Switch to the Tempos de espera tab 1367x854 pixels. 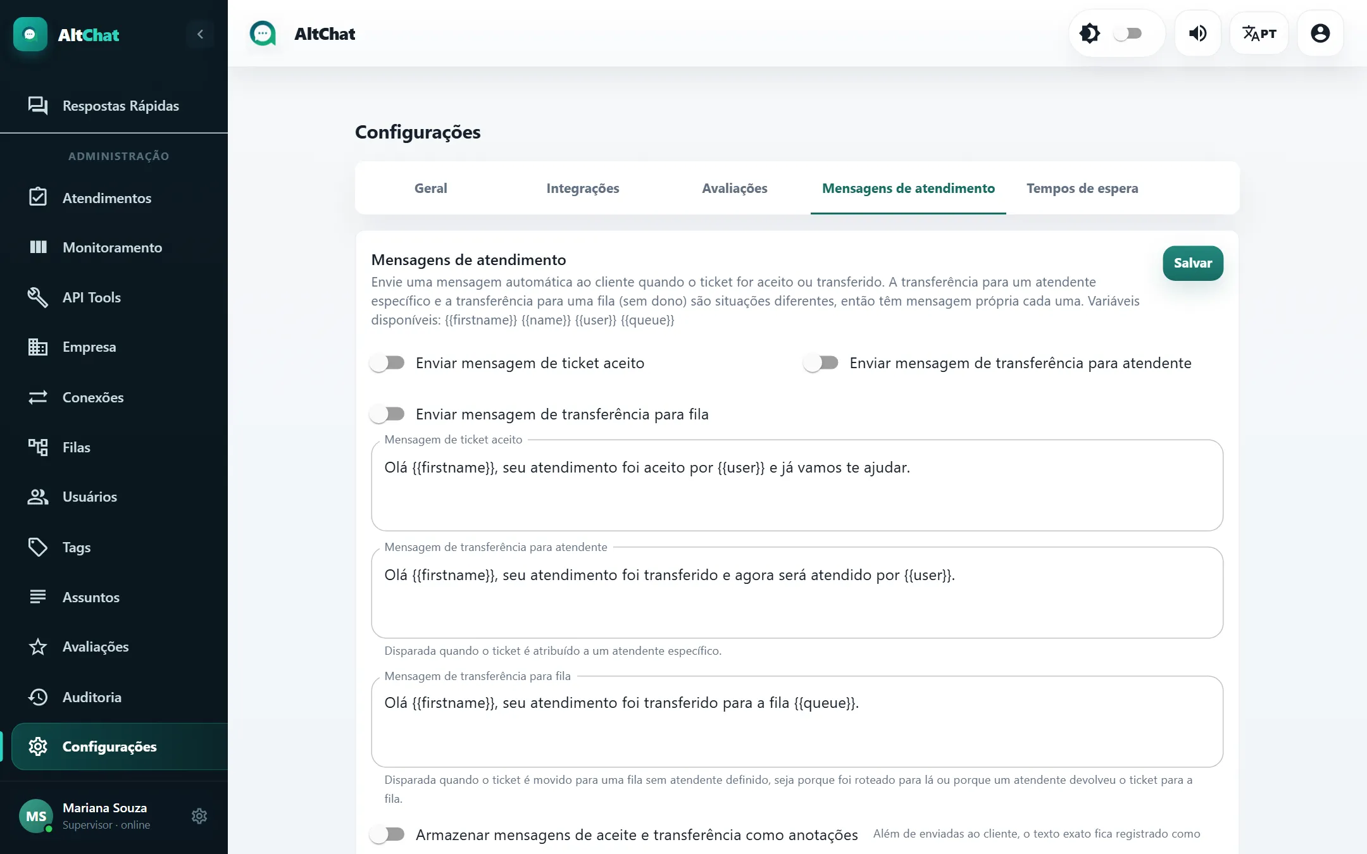pos(1082,189)
